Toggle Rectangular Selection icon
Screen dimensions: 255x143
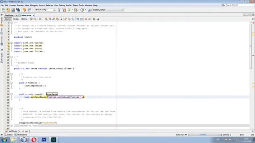[61, 19]
